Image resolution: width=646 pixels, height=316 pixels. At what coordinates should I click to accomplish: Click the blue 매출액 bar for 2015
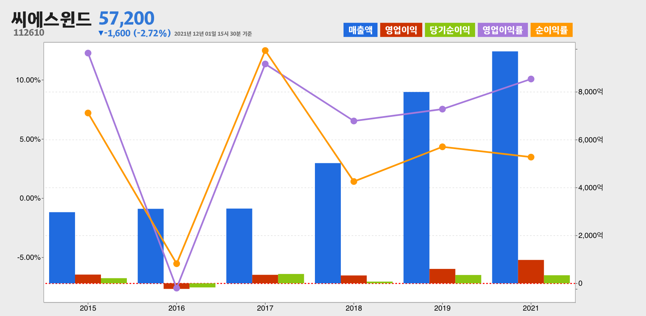coord(62,248)
